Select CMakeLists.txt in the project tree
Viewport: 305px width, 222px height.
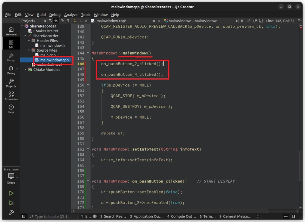45,31
